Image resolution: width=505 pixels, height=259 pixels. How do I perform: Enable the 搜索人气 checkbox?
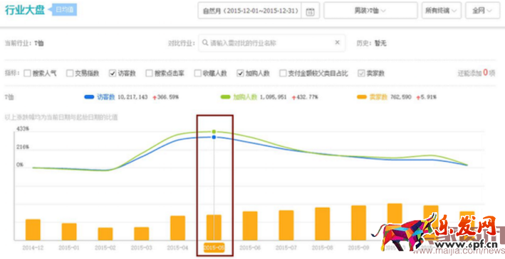[x=27, y=74]
